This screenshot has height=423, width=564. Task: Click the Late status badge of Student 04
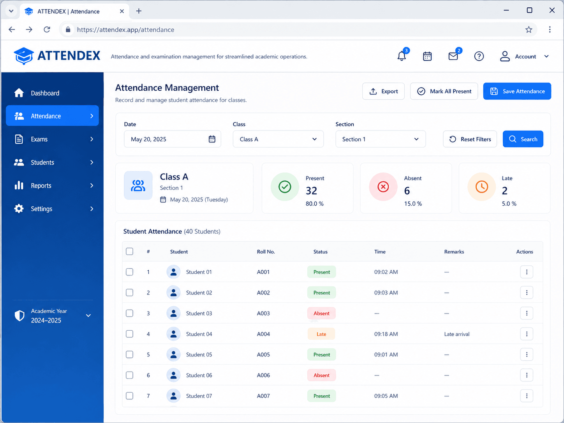[x=321, y=334]
